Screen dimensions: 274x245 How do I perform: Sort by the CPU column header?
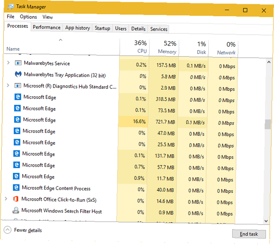coord(135,47)
